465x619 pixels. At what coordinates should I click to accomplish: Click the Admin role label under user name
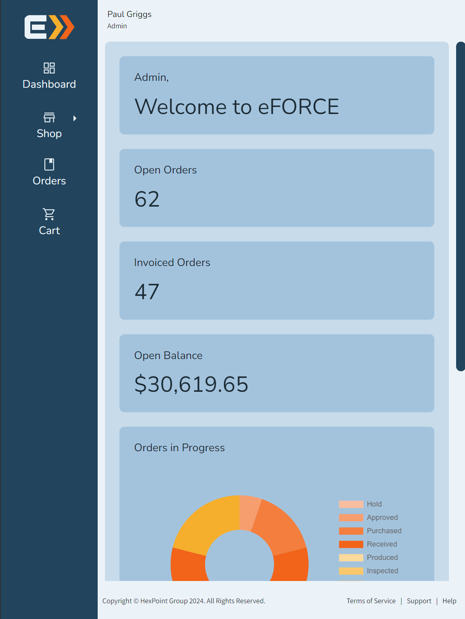tap(117, 26)
